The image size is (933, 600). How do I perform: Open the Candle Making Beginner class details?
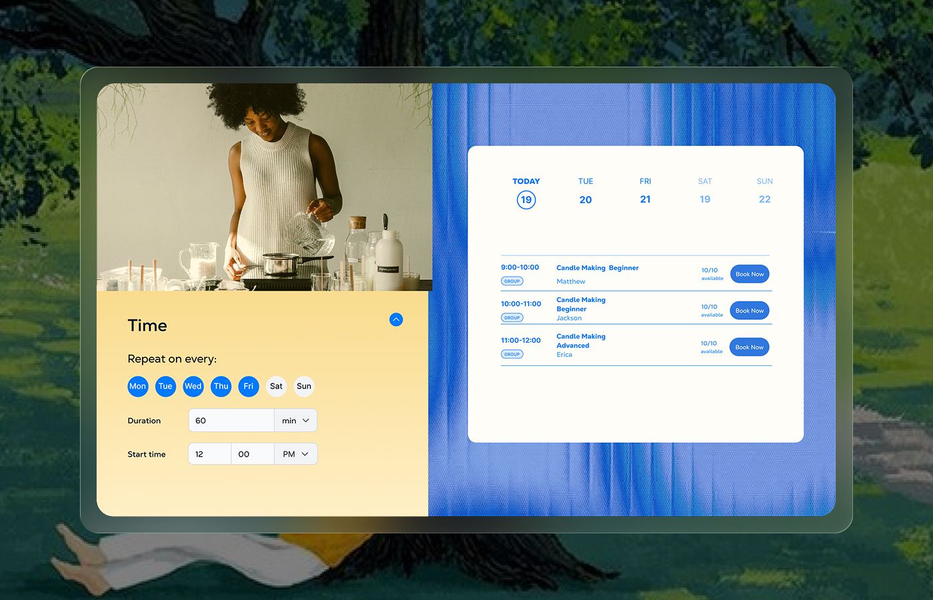597,267
